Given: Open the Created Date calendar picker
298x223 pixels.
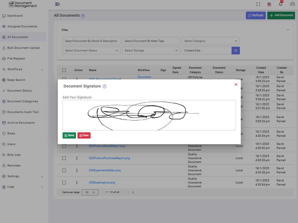Looking at the screenshot, I should pyautogui.click(x=236, y=51).
